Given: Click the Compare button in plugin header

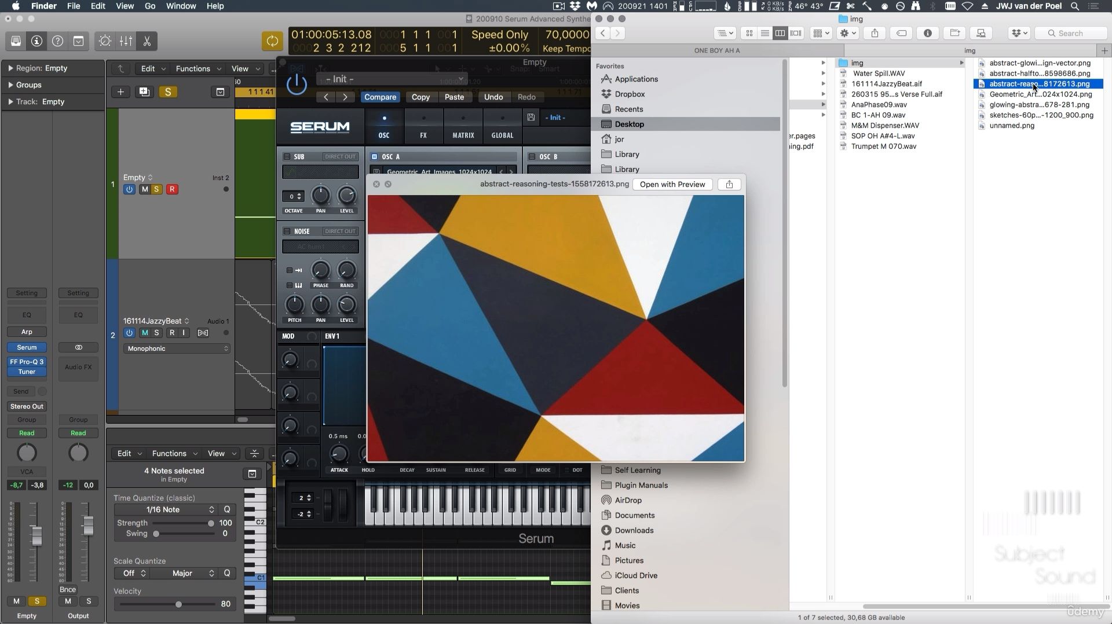Looking at the screenshot, I should coord(380,97).
